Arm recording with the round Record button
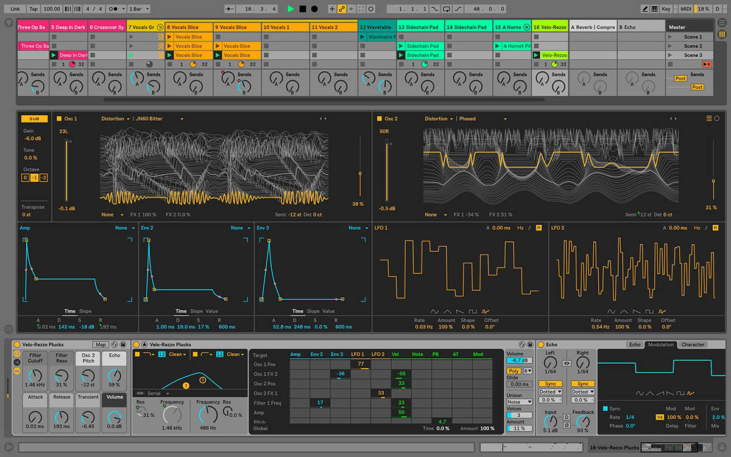The width and height of the screenshot is (731, 457). [x=314, y=9]
